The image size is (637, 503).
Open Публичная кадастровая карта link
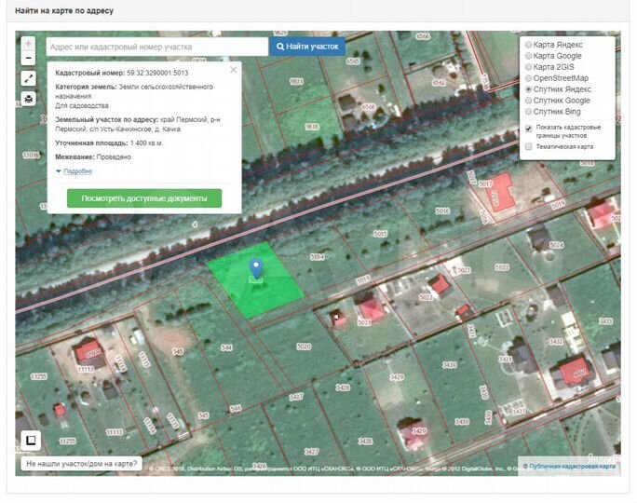pyautogui.click(x=572, y=467)
